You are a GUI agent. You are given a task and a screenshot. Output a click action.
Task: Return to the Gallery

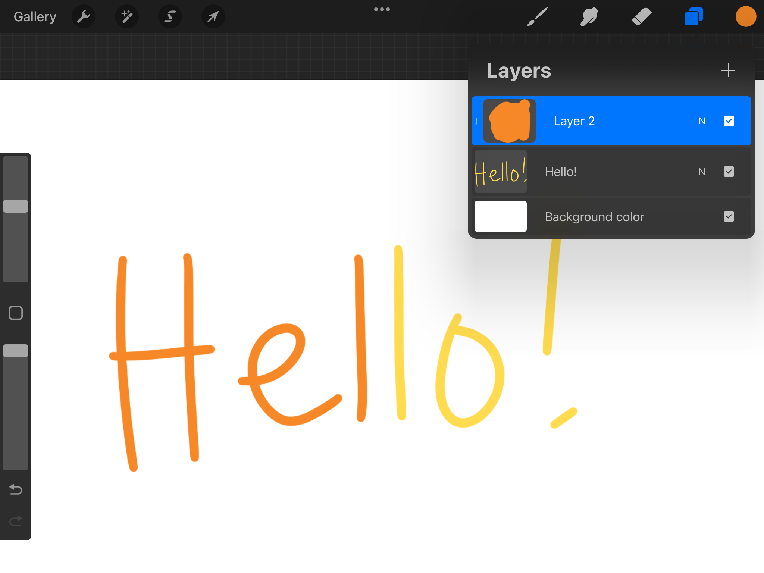(x=35, y=17)
